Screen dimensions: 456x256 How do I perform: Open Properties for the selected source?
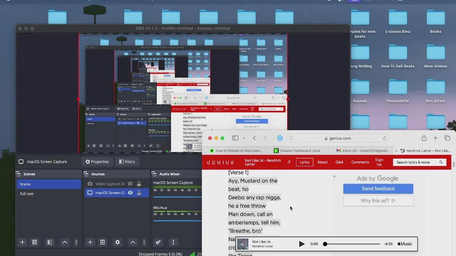pyautogui.click(x=97, y=161)
